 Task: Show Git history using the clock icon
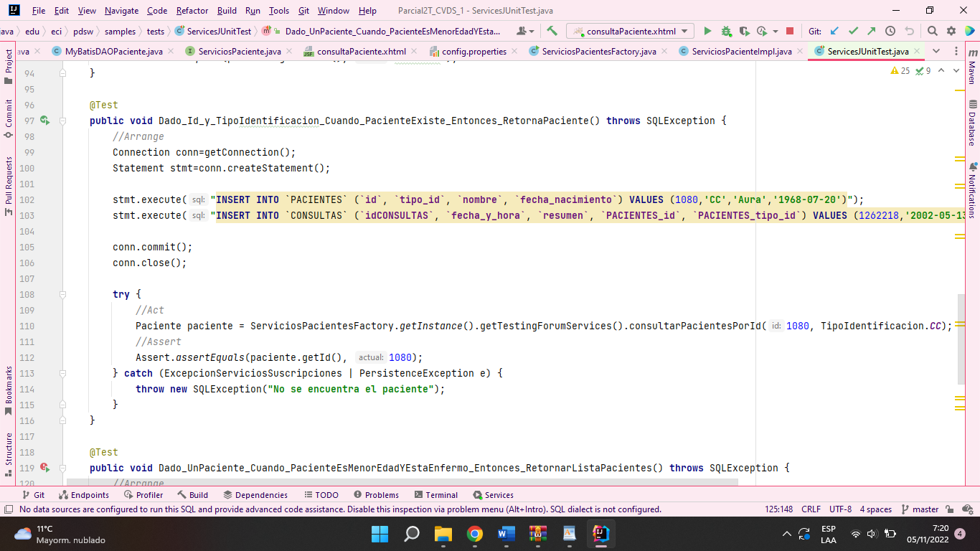pyautogui.click(x=890, y=31)
